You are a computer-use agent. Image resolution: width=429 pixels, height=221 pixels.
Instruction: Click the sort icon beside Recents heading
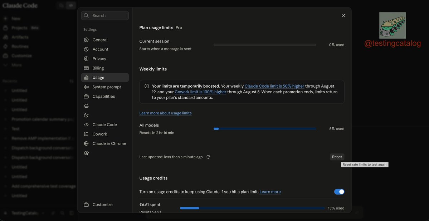72,81
